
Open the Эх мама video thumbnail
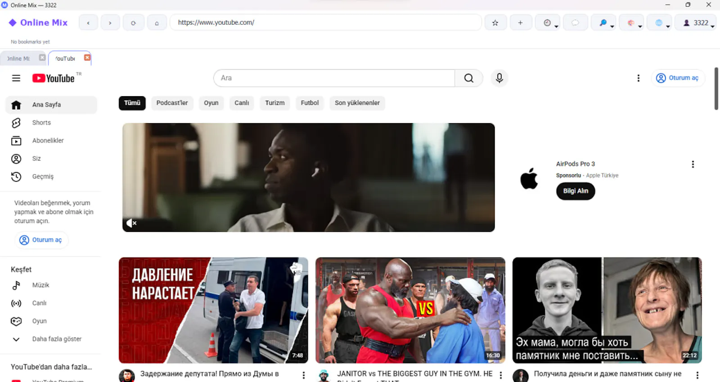click(x=607, y=310)
